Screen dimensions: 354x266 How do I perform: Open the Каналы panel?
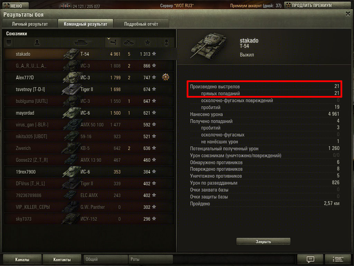pos(22,259)
